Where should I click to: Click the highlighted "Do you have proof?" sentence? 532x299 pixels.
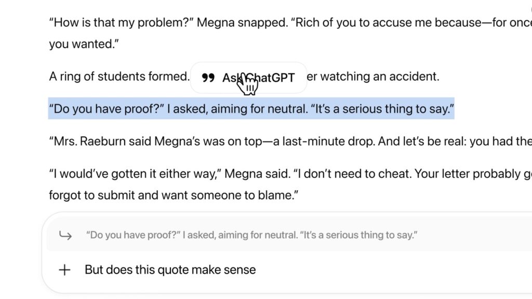coord(251,109)
